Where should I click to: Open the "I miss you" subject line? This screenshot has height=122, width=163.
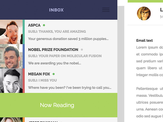pos(42,80)
